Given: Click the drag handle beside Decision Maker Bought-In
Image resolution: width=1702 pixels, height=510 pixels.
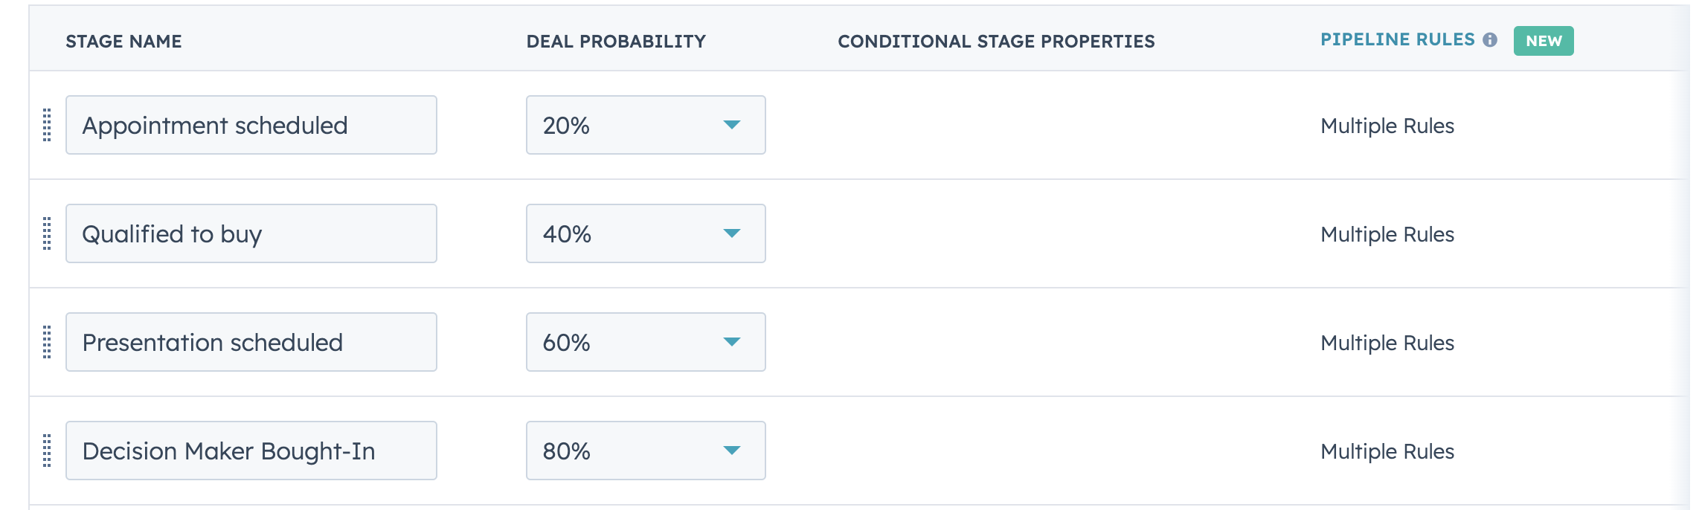Looking at the screenshot, I should 48,450.
